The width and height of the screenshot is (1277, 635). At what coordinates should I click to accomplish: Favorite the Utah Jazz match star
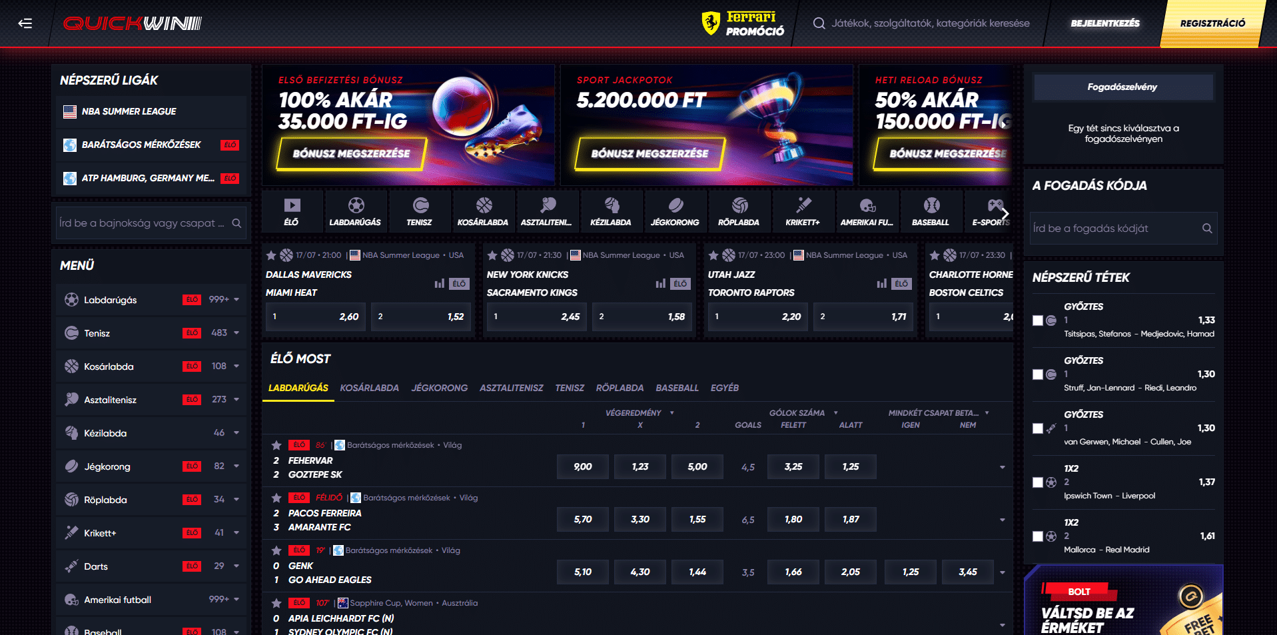(x=713, y=255)
